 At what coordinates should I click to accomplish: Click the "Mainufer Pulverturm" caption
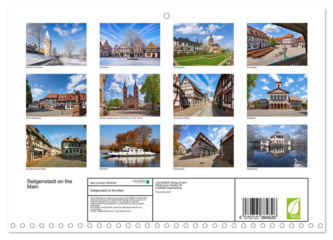pyautogui.click(x=35, y=67)
